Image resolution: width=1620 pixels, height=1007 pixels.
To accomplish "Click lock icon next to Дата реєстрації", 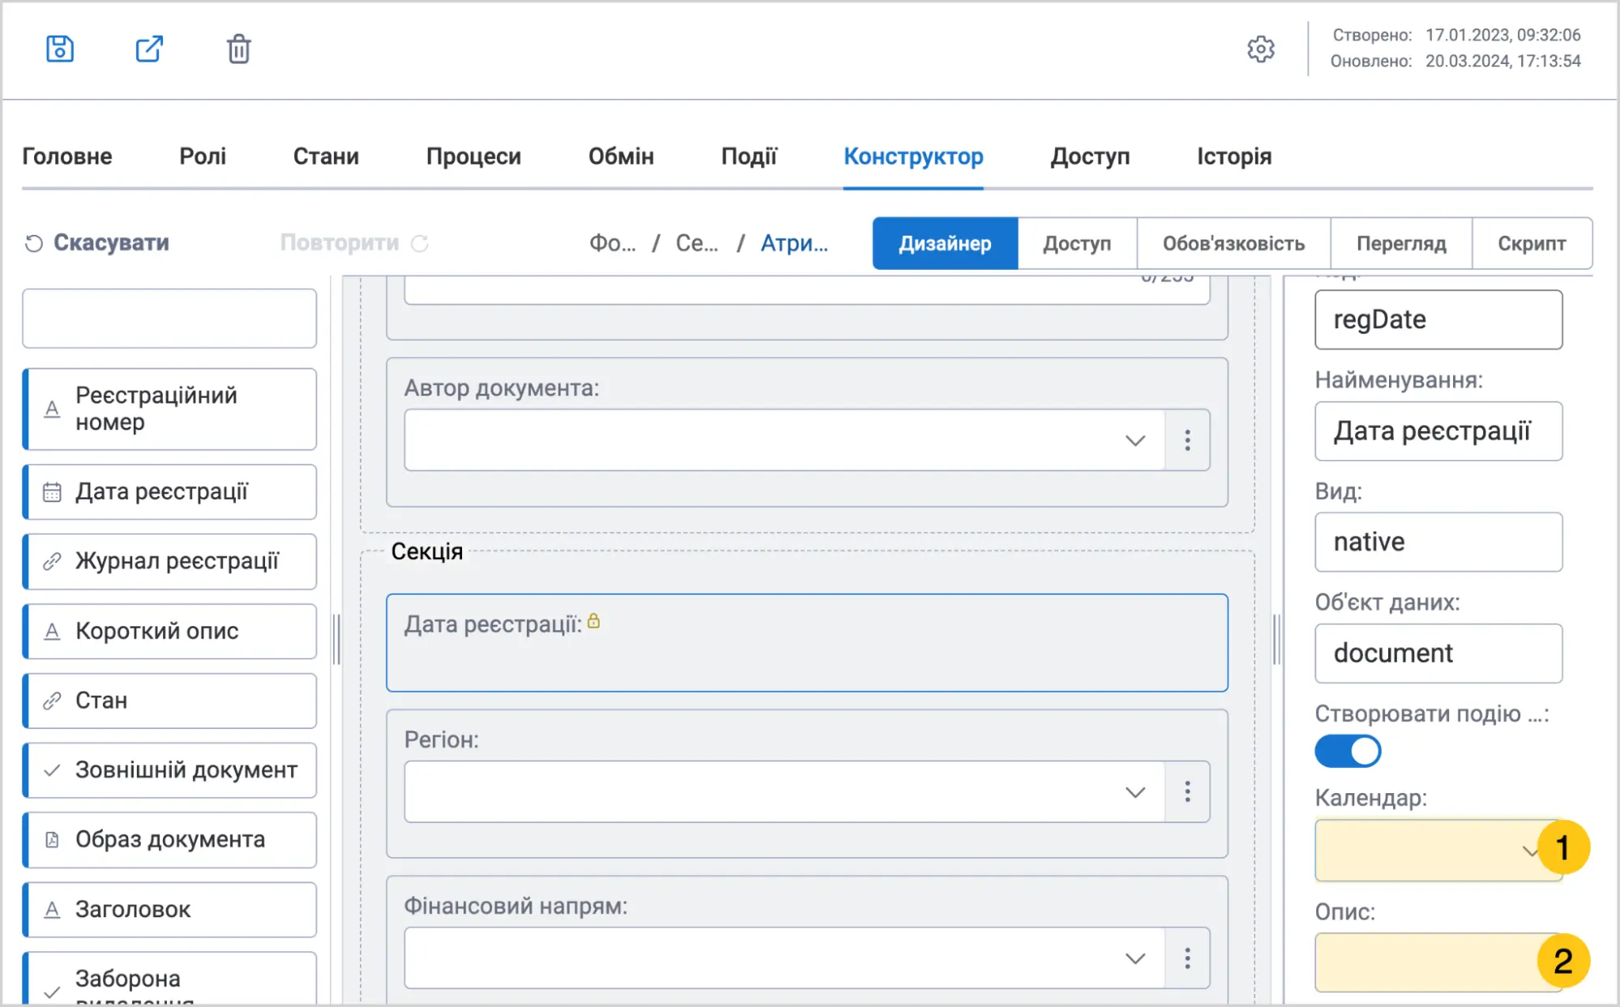I will [594, 621].
